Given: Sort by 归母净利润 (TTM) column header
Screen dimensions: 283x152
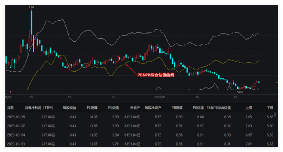Looking at the screenshot, I should point(39,108).
